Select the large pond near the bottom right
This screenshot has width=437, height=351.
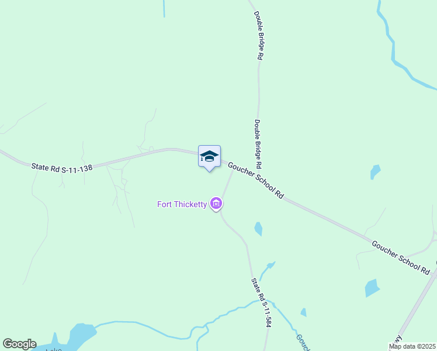pyautogui.click(x=372, y=288)
